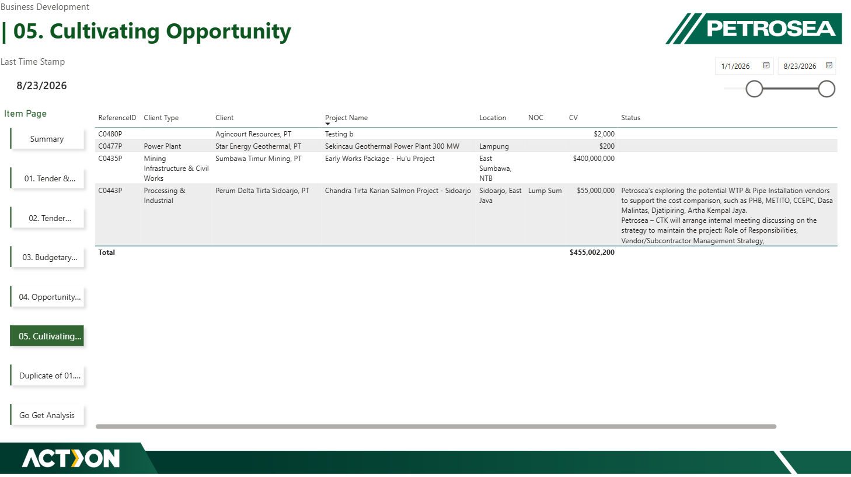This screenshot has width=851, height=477.
Task: Click the horizontal table scrollbar
Action: (436, 426)
